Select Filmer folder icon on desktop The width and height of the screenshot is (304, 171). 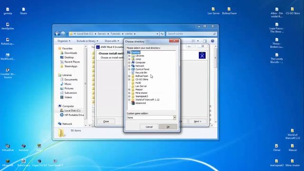pyautogui.click(x=276, y=148)
